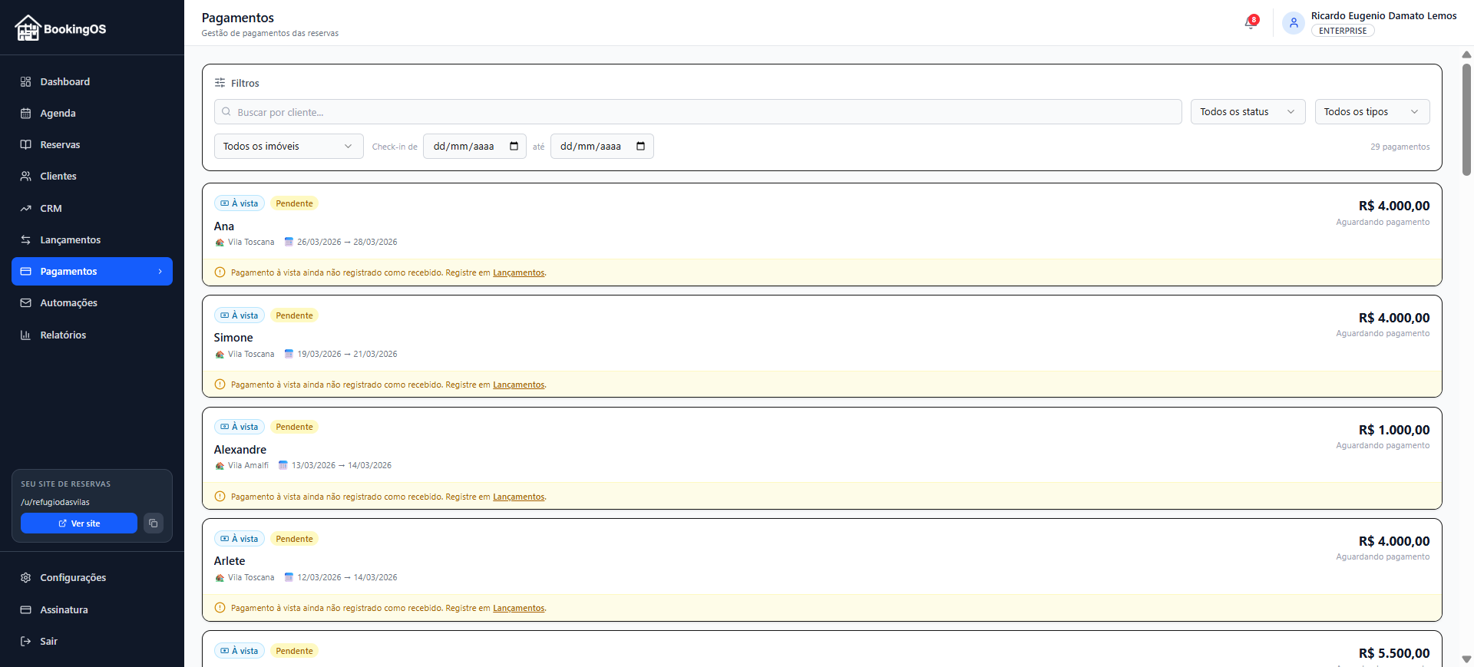Click the user profile avatar icon
Image resolution: width=1474 pixels, height=667 pixels.
click(x=1294, y=23)
